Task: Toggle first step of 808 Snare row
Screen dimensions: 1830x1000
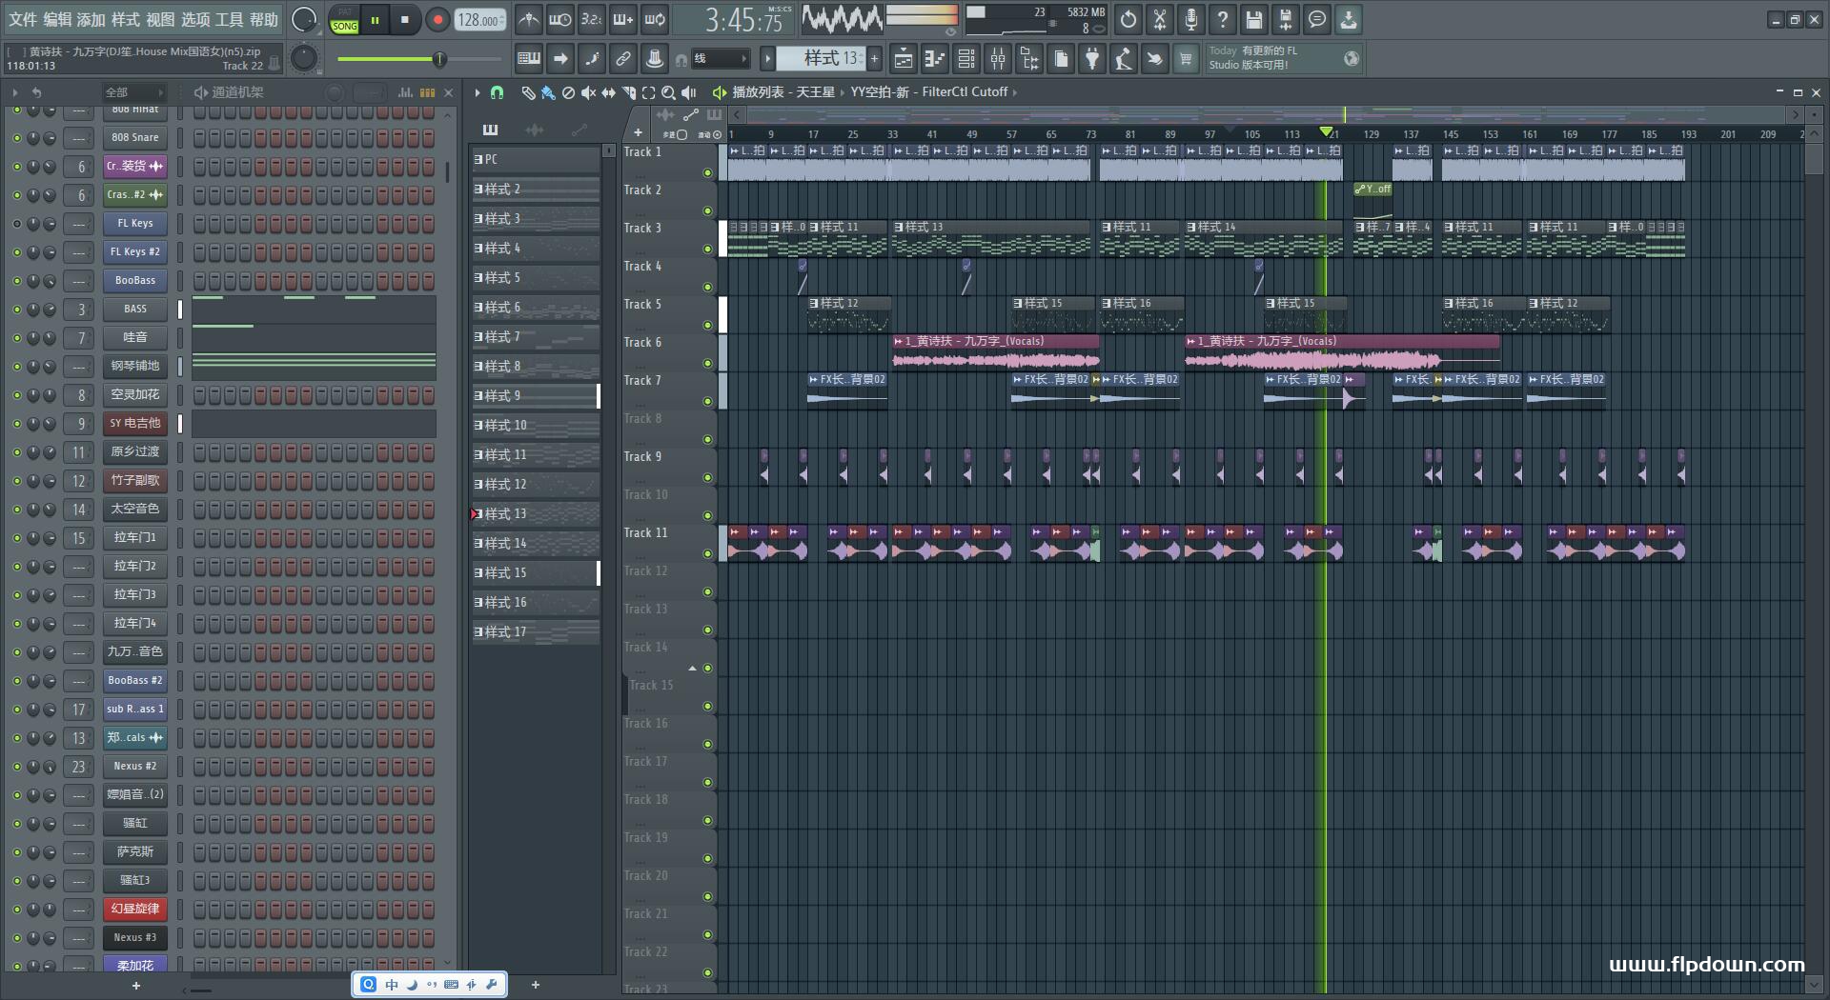Action: pyautogui.click(x=200, y=138)
